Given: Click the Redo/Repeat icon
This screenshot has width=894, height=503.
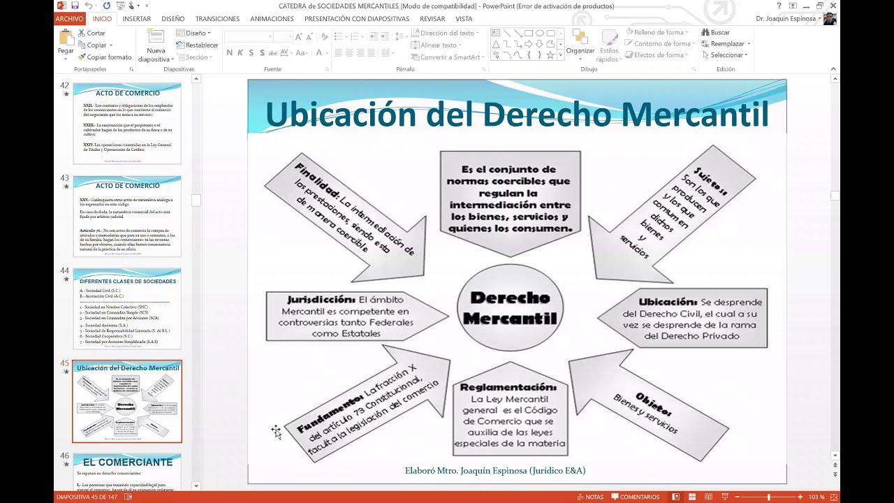Looking at the screenshot, I should [107, 6].
